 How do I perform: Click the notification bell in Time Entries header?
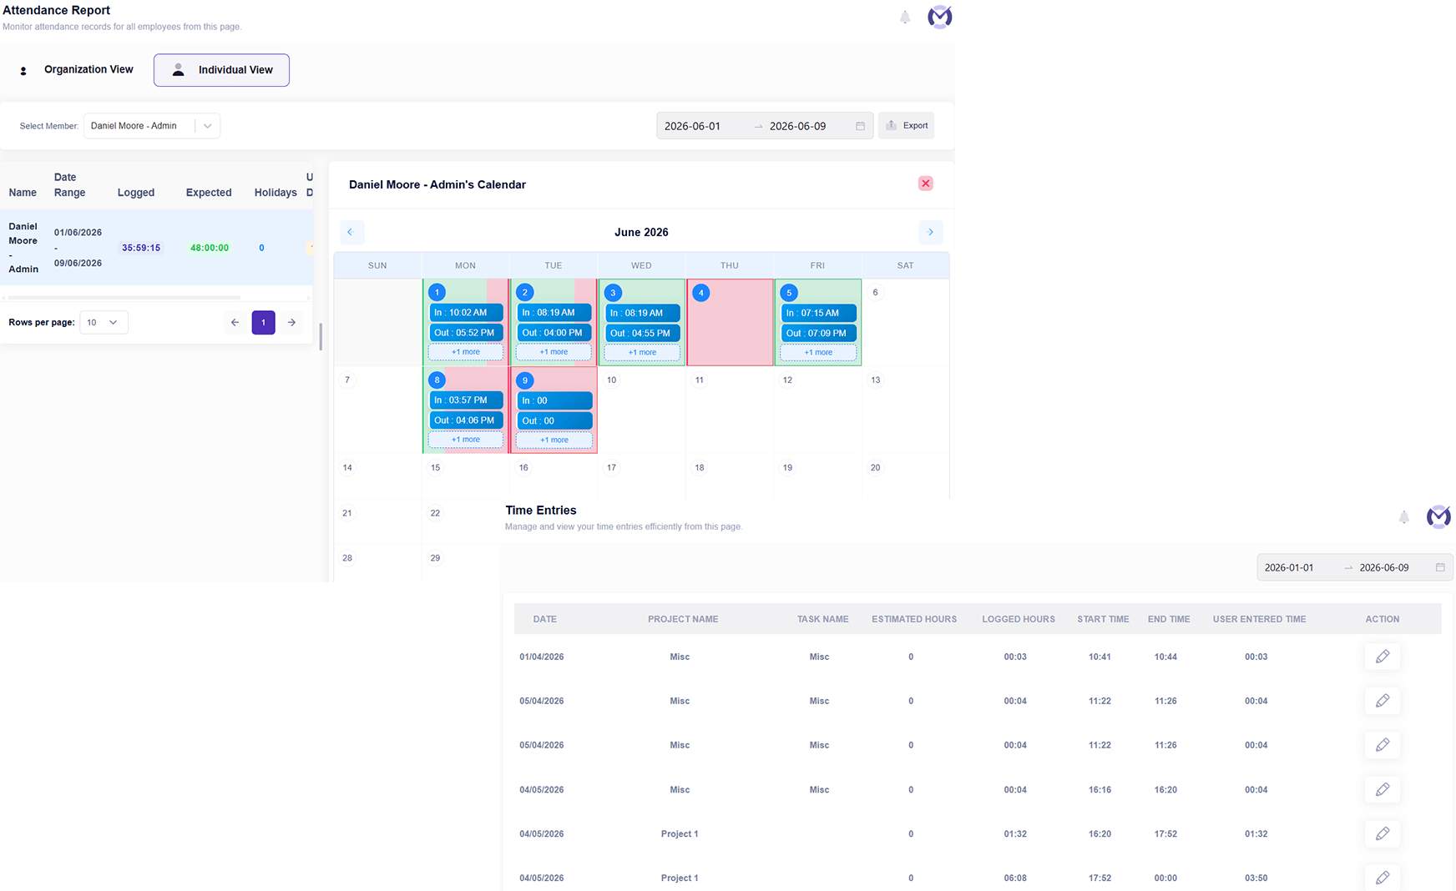[x=1404, y=517]
